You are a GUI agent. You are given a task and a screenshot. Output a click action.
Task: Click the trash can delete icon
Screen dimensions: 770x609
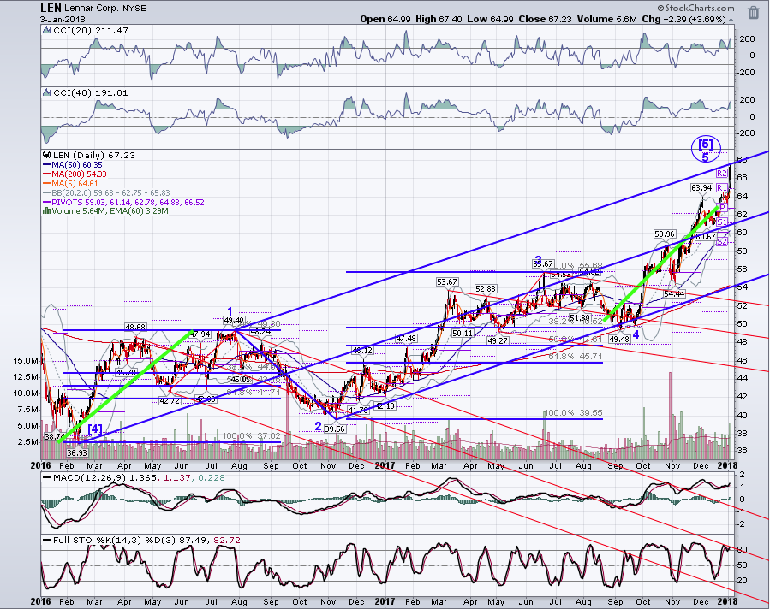(x=754, y=12)
